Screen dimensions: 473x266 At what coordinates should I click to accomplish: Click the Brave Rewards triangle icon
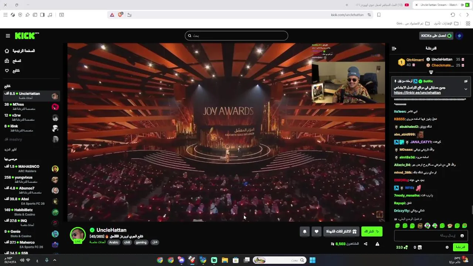(112, 15)
